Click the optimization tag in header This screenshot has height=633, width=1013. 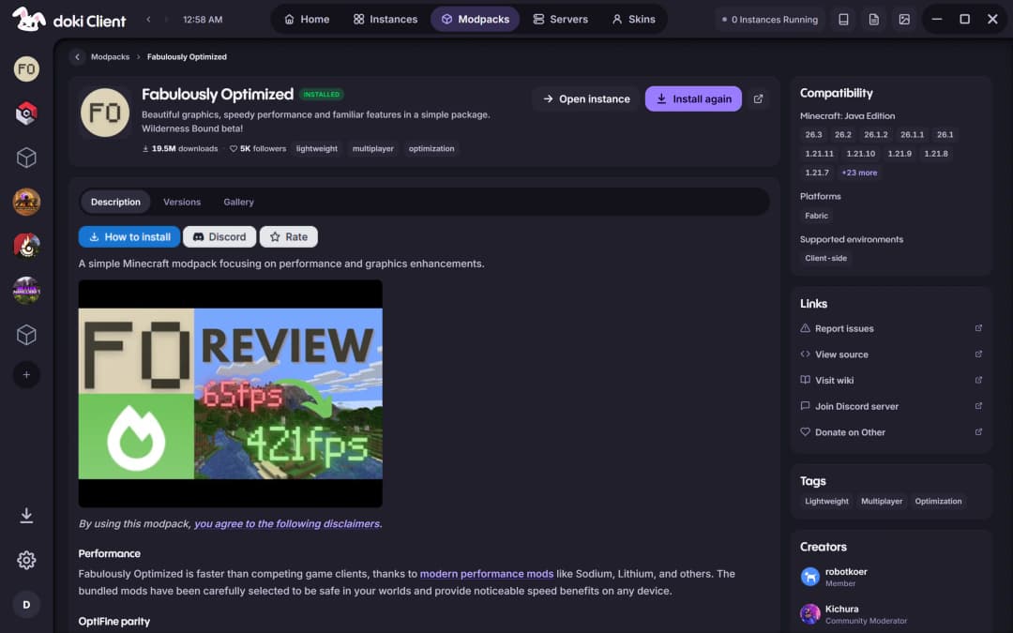click(x=431, y=148)
